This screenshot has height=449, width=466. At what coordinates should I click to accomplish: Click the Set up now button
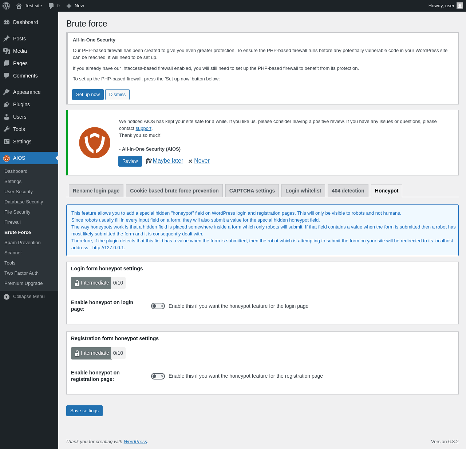pyautogui.click(x=88, y=95)
